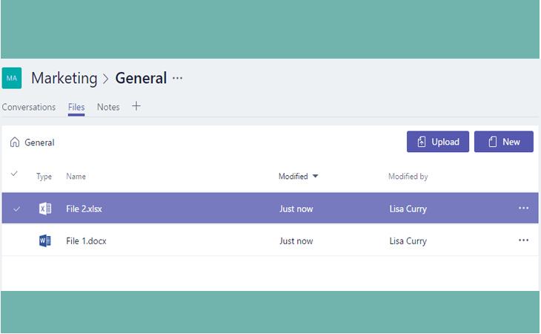Click the MA Marketing team avatar
This screenshot has height=334, width=541.
tap(12, 78)
